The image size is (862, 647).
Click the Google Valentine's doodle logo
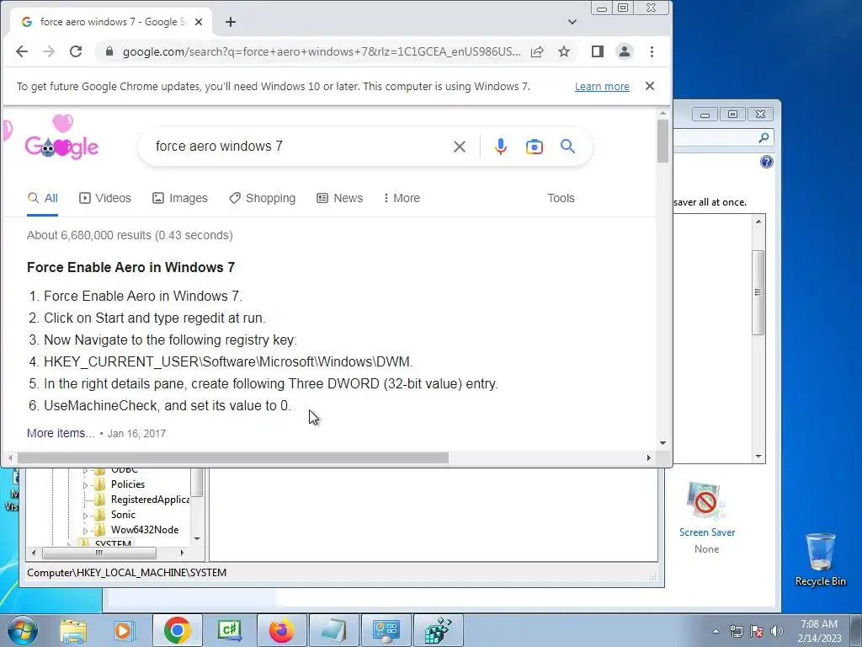click(x=61, y=139)
